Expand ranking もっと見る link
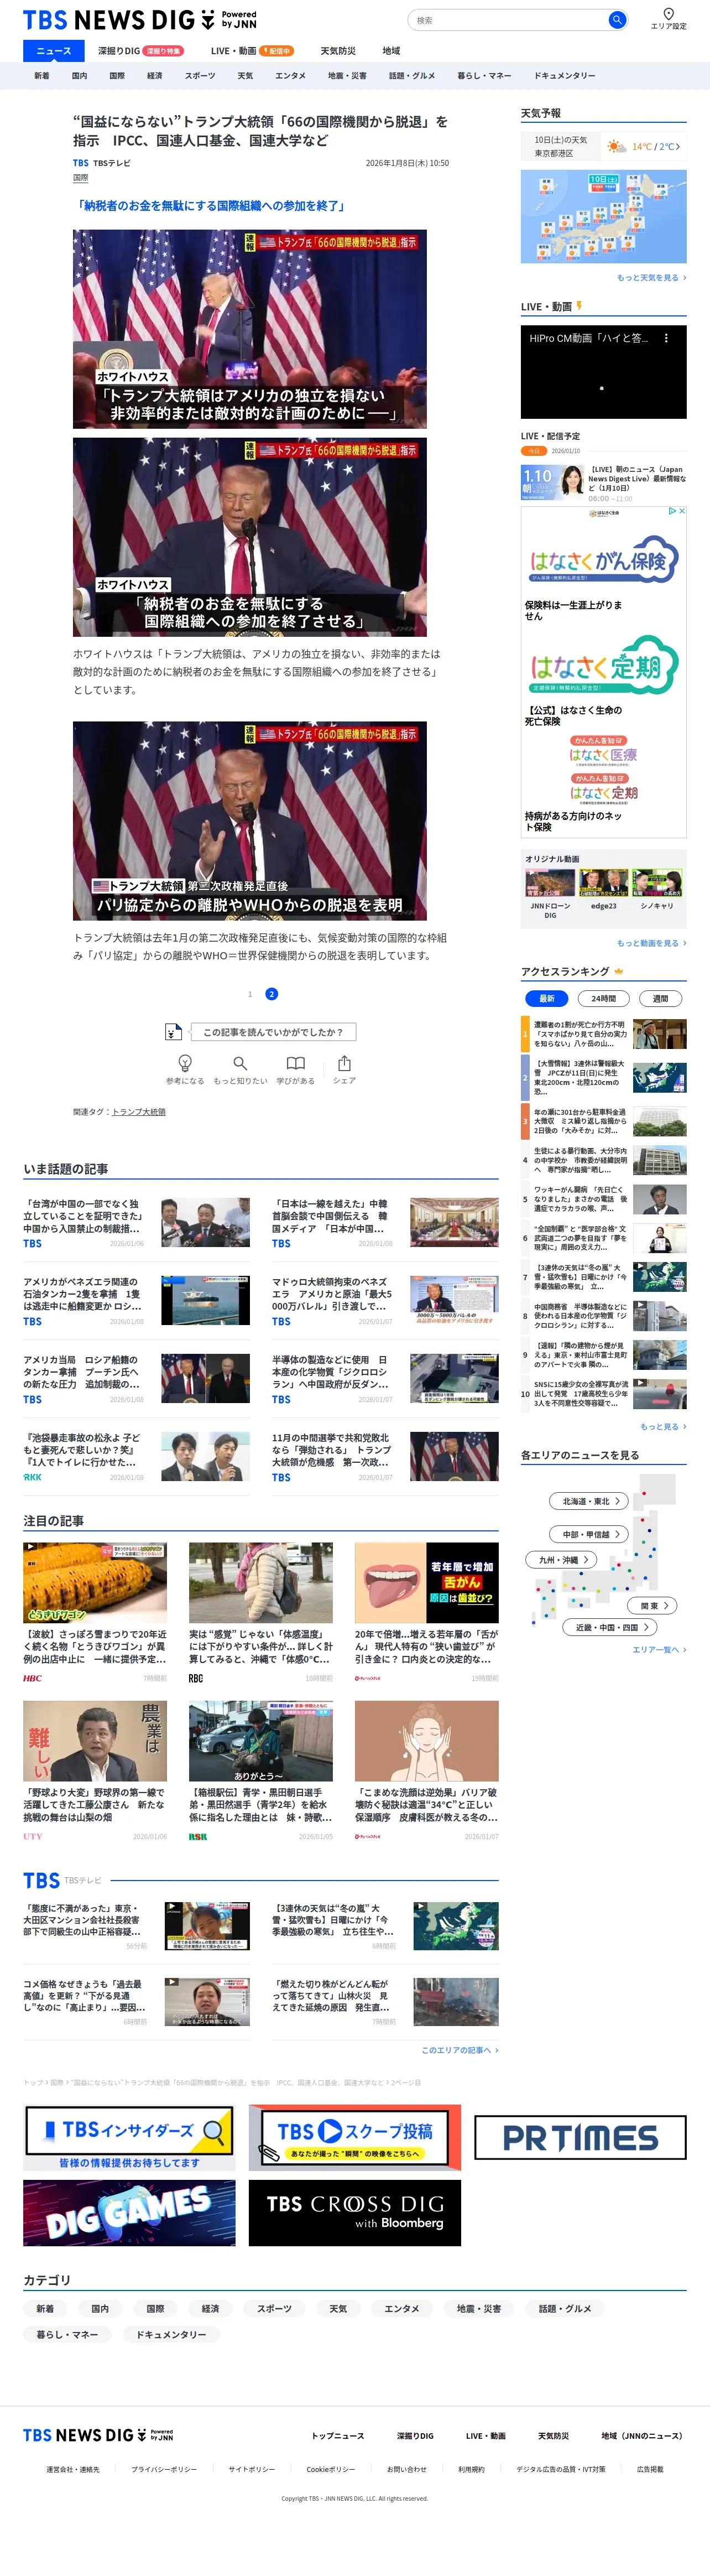Viewport: 710px width, 2576px height. tap(662, 1427)
